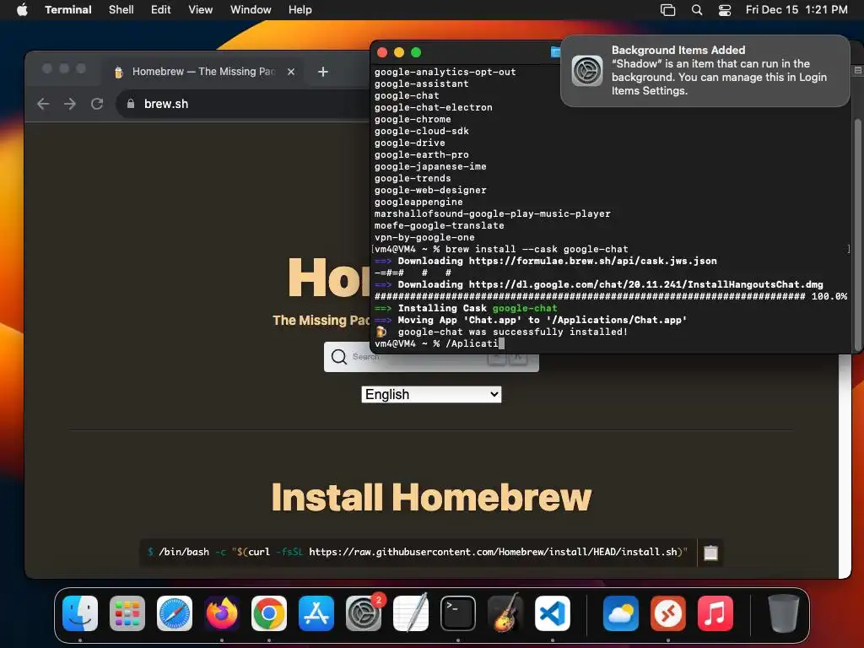Open the Window menu
This screenshot has height=648, width=864.
[251, 9]
